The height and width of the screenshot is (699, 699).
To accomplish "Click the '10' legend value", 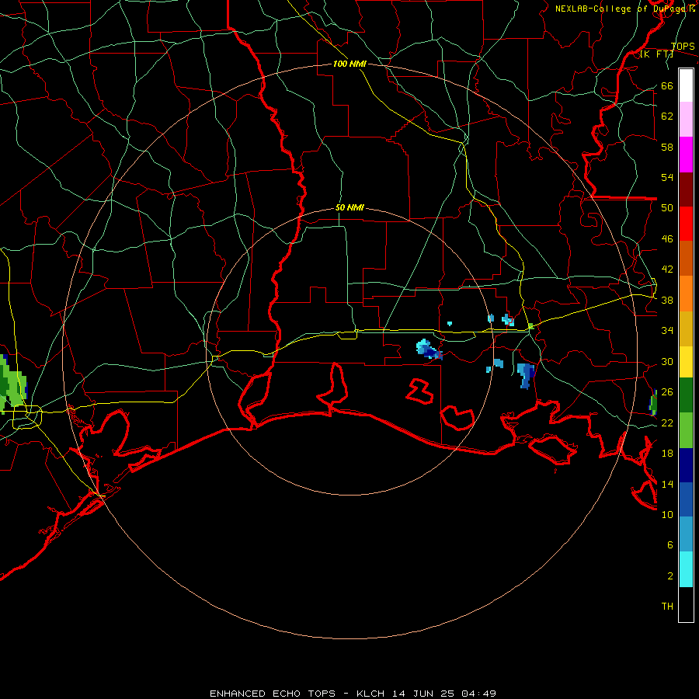I will [667, 515].
